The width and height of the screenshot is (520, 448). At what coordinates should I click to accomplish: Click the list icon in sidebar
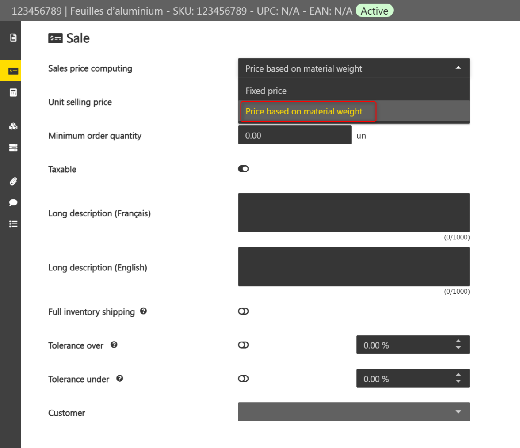pyautogui.click(x=13, y=224)
